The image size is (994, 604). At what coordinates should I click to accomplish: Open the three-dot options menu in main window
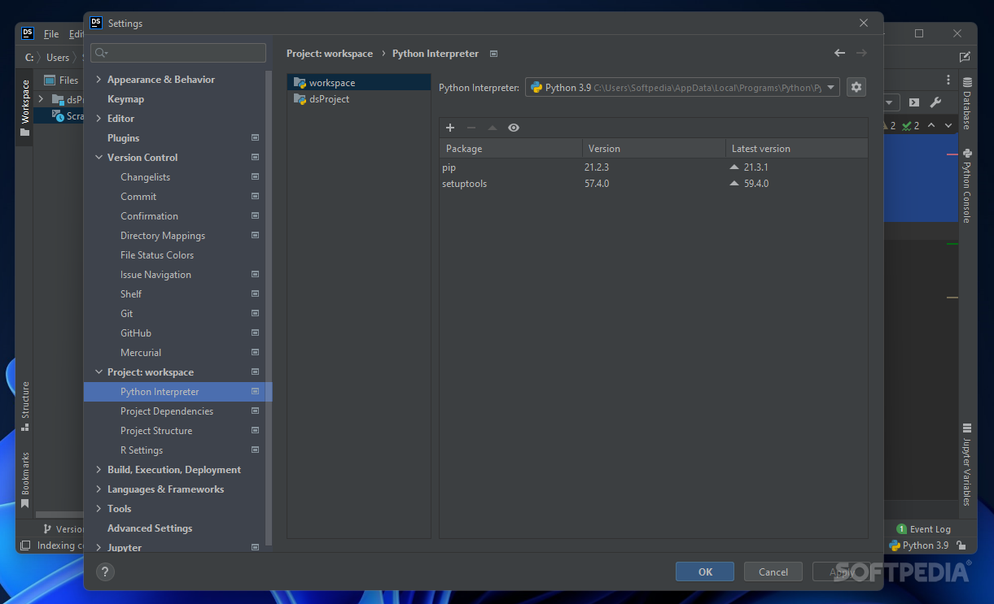click(948, 80)
